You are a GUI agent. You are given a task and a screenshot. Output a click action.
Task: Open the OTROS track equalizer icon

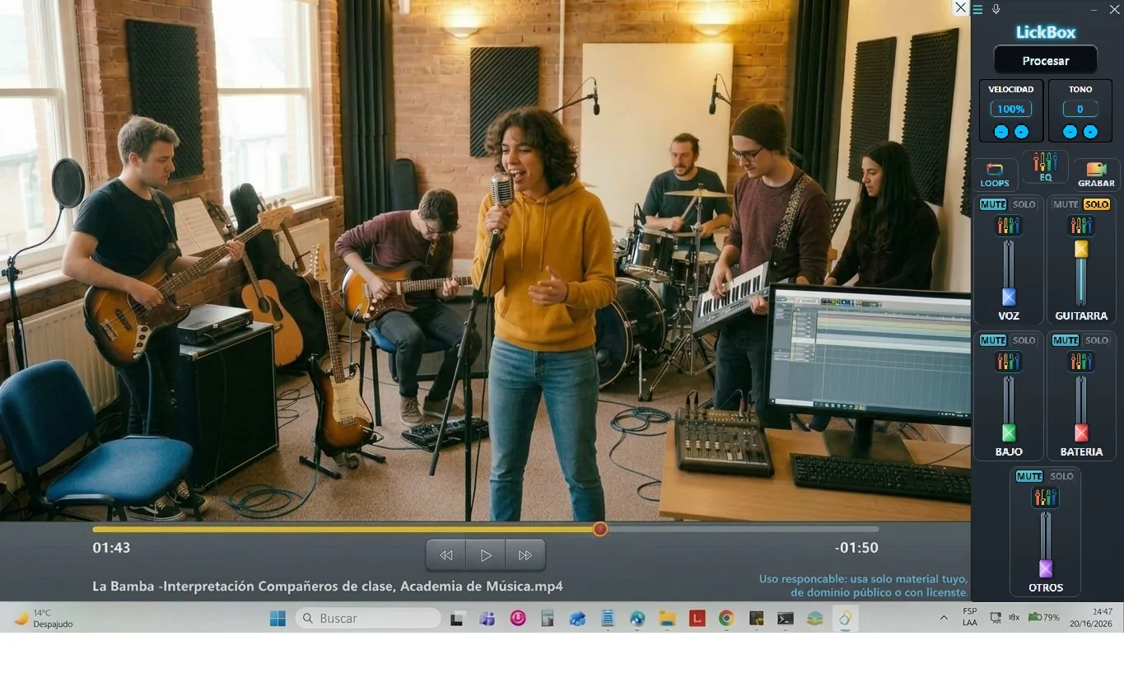point(1045,497)
